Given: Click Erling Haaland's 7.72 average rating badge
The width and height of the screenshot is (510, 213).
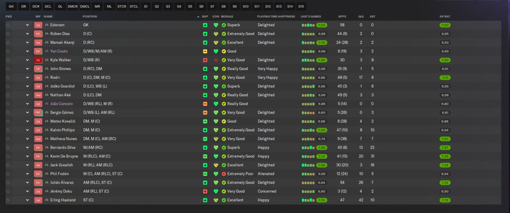Looking at the screenshot, I should tap(445, 200).
